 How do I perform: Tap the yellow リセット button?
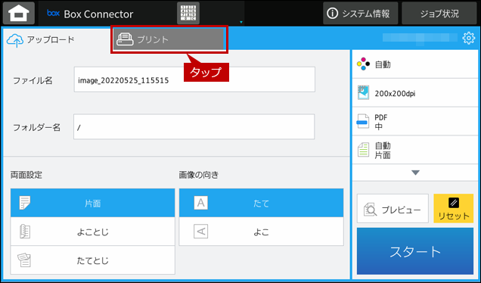tap(453, 208)
